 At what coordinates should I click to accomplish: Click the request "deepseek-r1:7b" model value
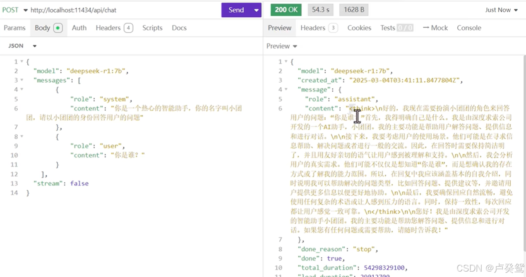click(x=96, y=71)
